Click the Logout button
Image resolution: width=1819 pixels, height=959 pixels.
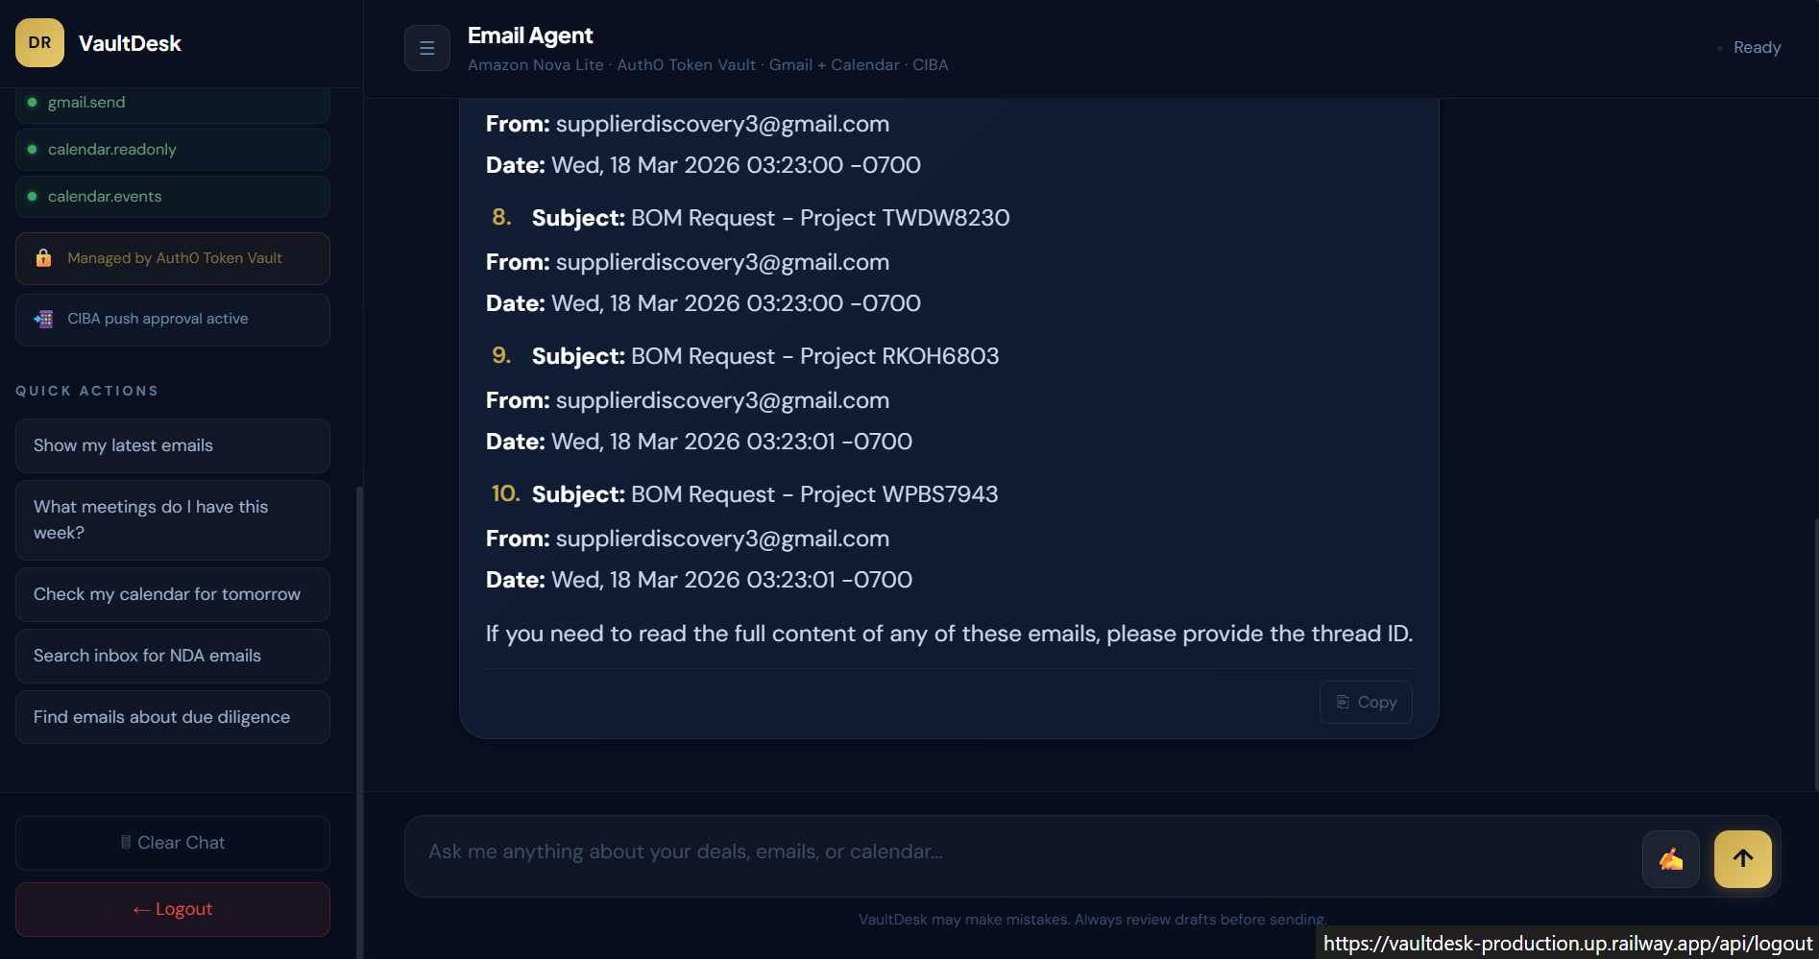(173, 909)
